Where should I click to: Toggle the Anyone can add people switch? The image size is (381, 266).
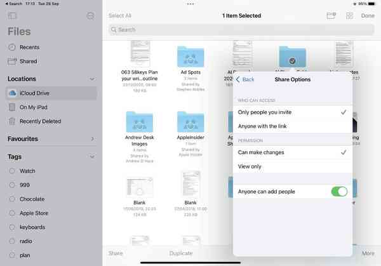point(338,191)
